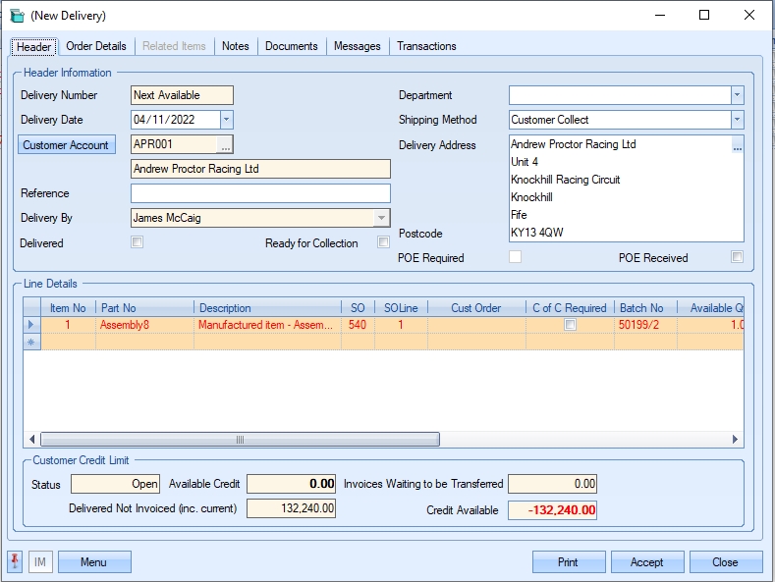
Task: Open customer account lookup ellipsis button
Action: 225,145
